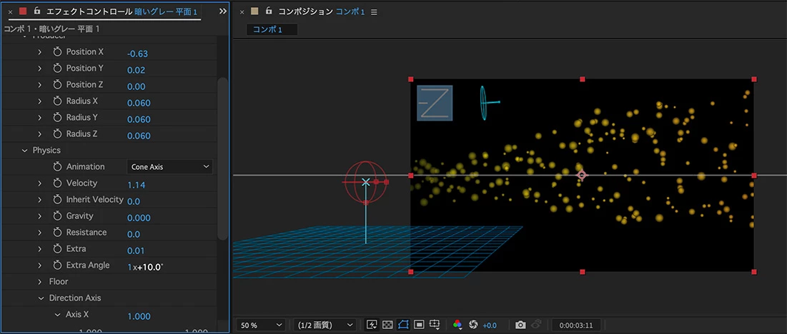Toggle the Resistance stopwatch
Image resolution: width=787 pixels, height=334 pixels.
57,233
